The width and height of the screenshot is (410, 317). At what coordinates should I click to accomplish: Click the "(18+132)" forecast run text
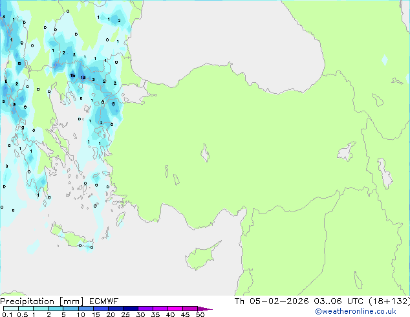click(389, 301)
